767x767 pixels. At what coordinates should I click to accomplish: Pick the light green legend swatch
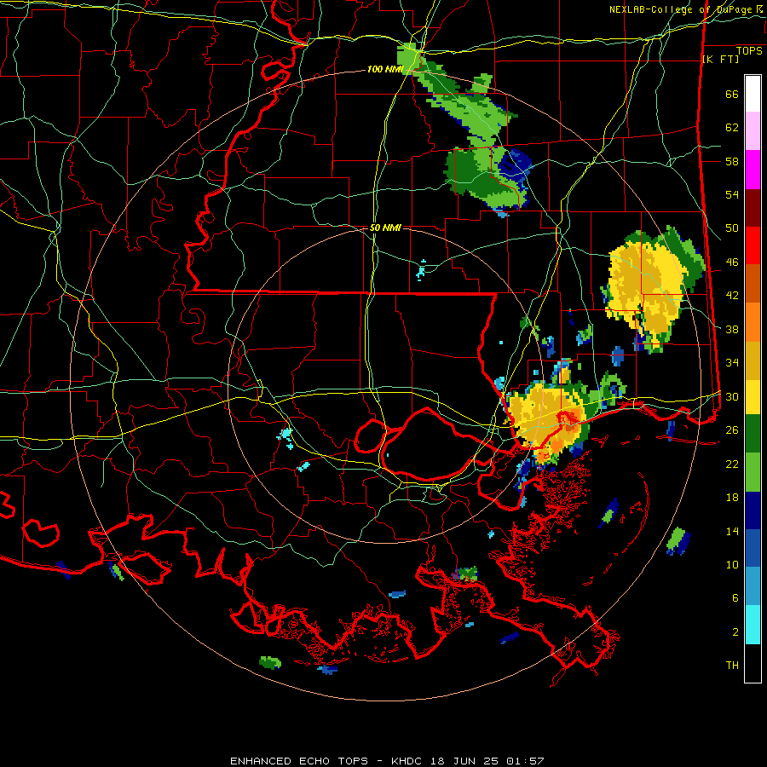(x=753, y=472)
